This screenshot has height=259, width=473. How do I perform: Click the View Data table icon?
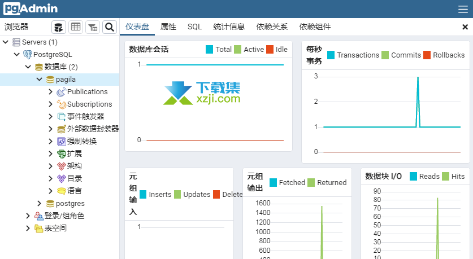[75, 27]
